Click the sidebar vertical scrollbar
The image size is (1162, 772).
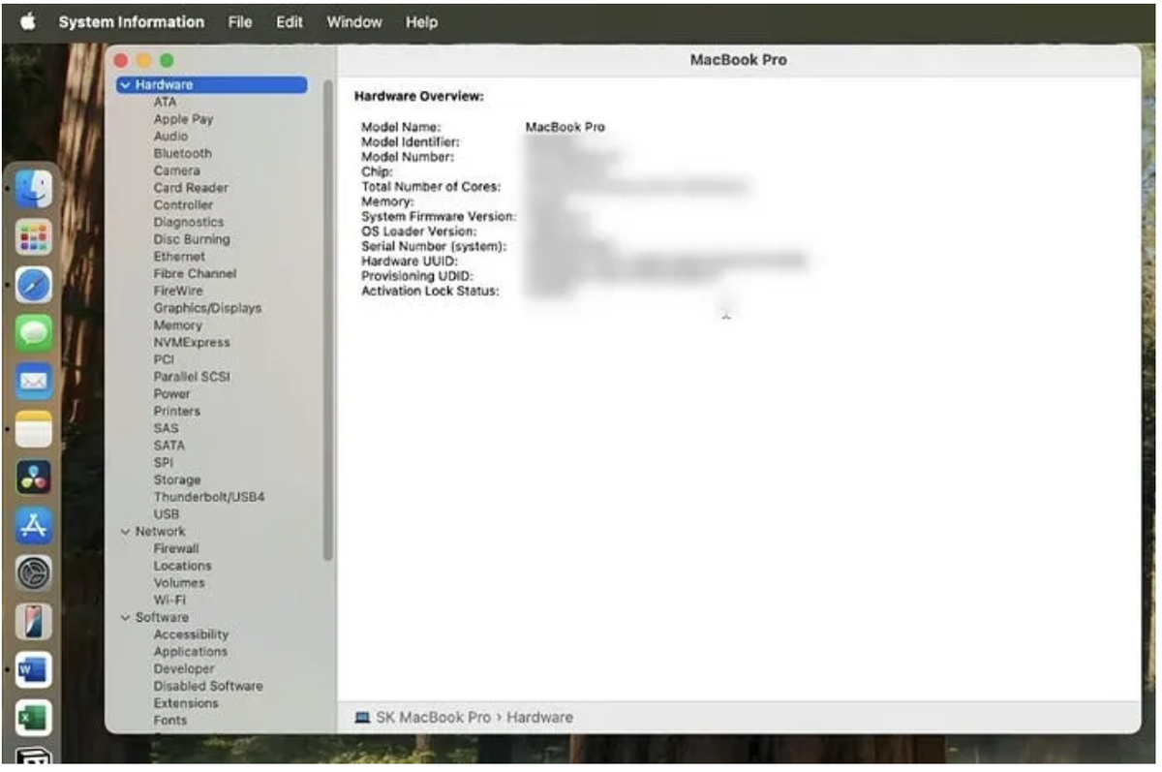click(327, 320)
